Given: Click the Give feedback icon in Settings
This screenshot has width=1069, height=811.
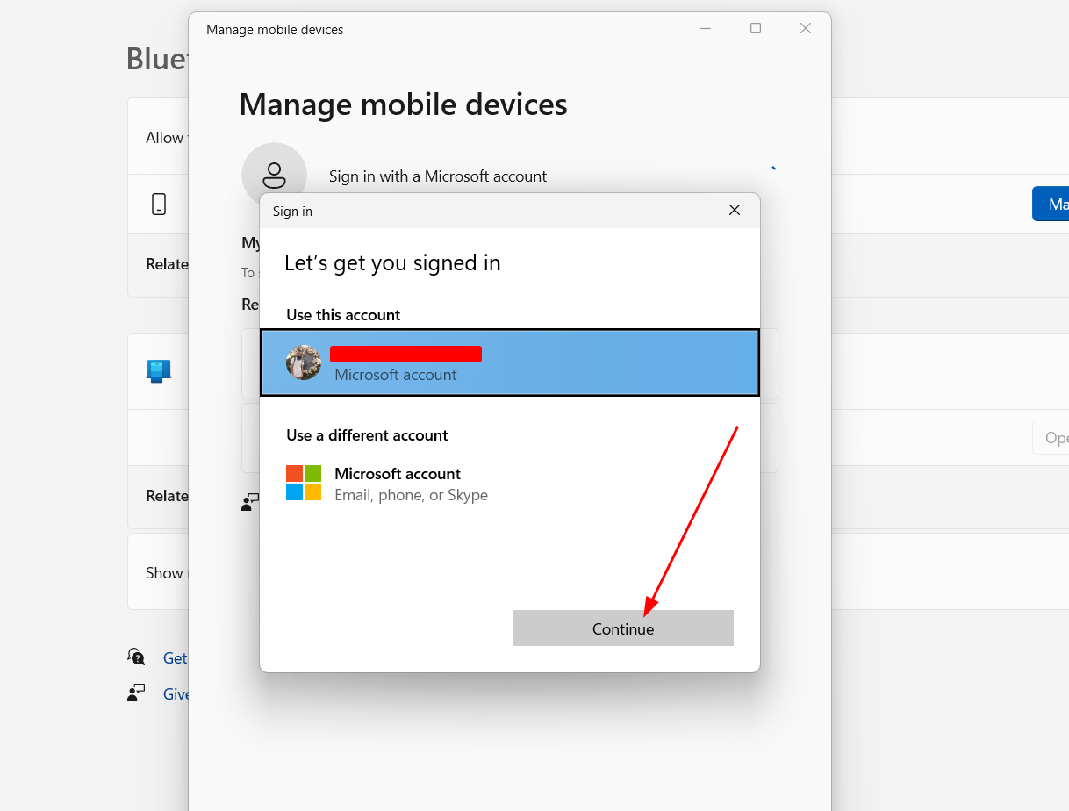Looking at the screenshot, I should coord(136,693).
